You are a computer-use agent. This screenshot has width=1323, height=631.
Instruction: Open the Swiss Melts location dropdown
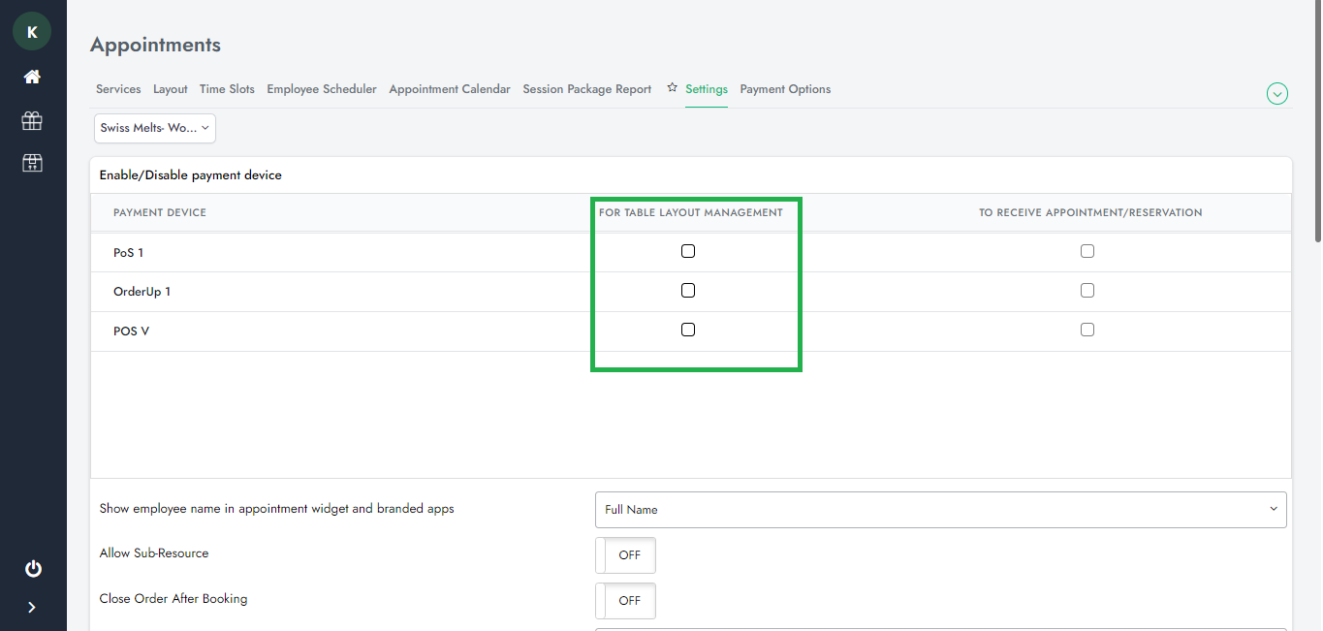(x=155, y=128)
